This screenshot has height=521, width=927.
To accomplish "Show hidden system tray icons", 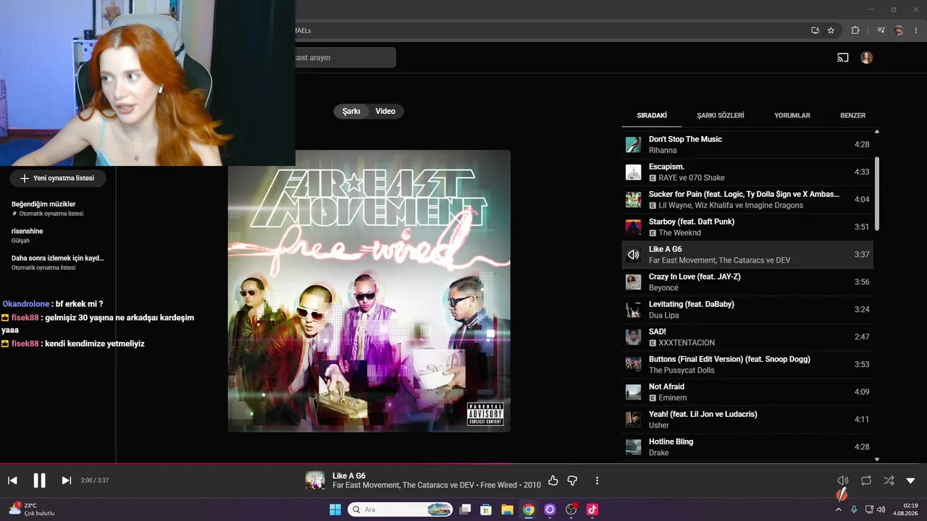I will coord(839,509).
